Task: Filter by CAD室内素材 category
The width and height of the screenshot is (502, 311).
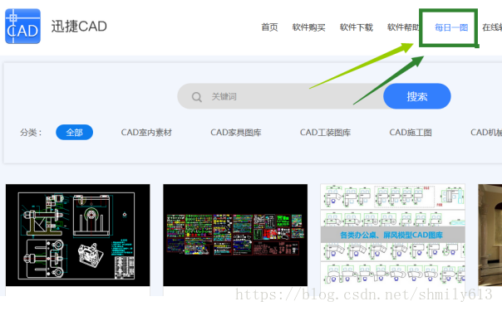Action: click(x=146, y=133)
